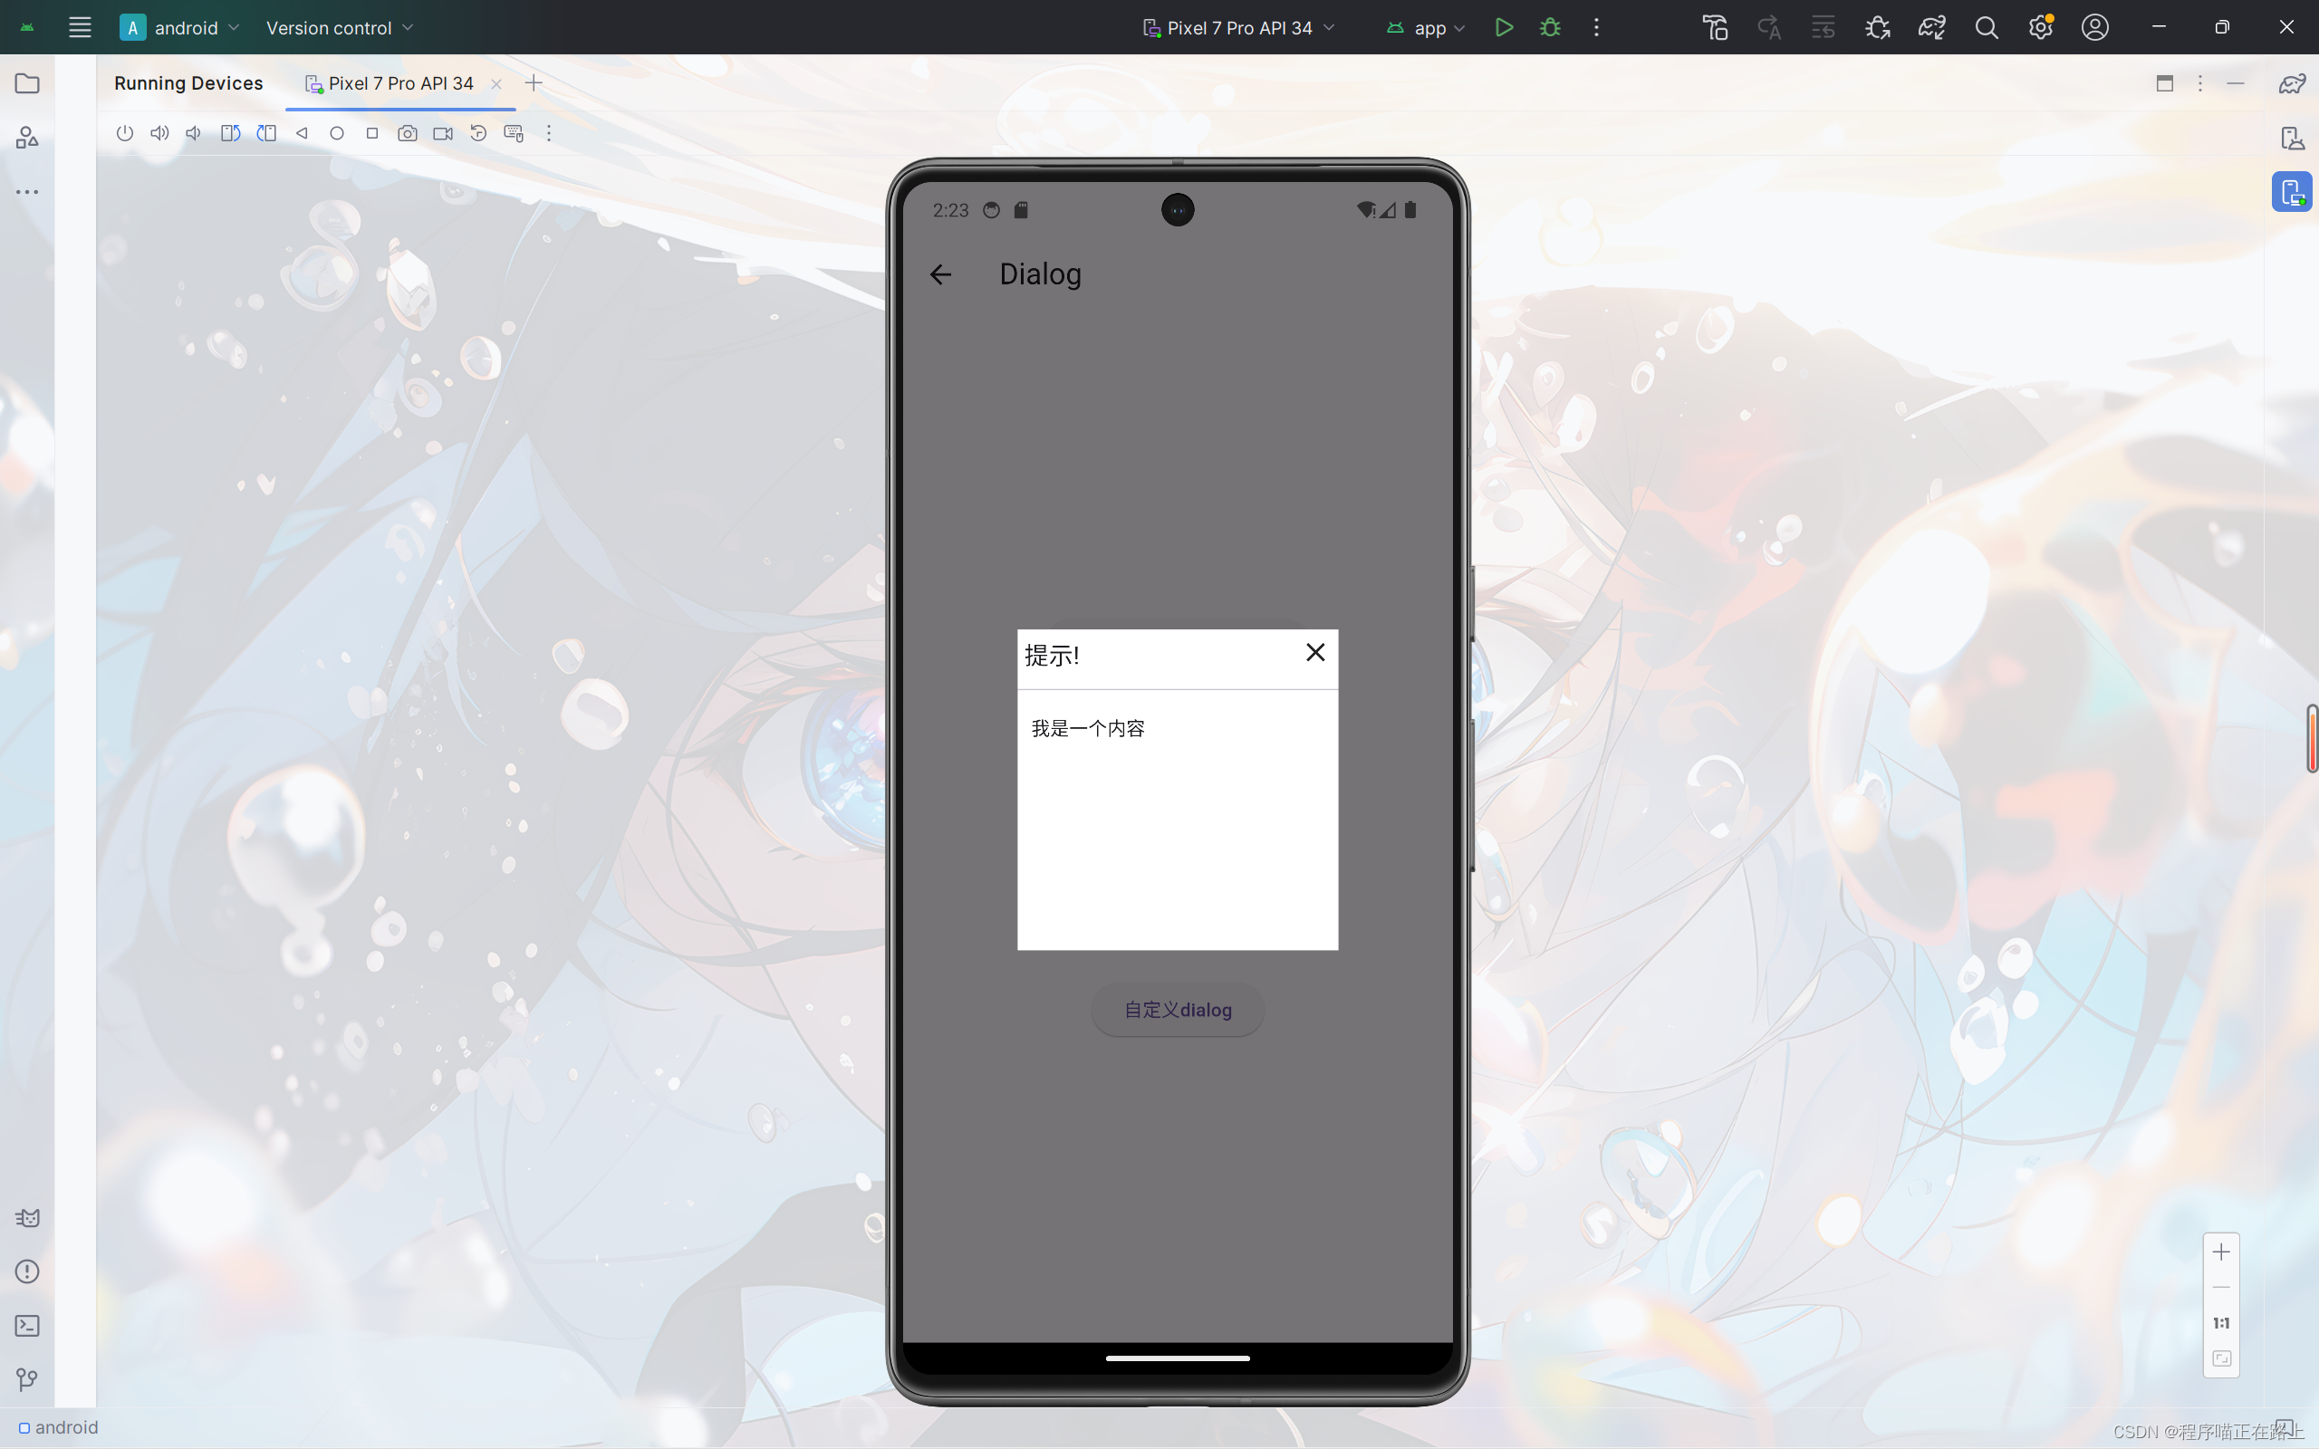The height and width of the screenshot is (1449, 2319).
Task: Click the volume up emulator icon
Action: pyautogui.click(x=160, y=133)
